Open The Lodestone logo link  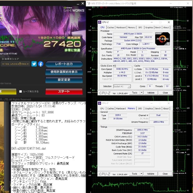pos(15,64)
